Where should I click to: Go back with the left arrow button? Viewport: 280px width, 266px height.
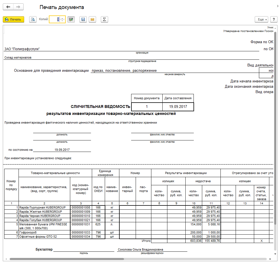(8, 7)
